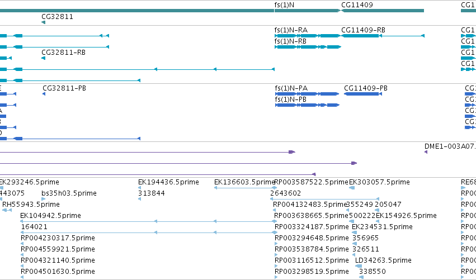The height and width of the screenshot is (280, 476).
Task: Select EST EK194436.5prime label
Action: click(x=168, y=182)
